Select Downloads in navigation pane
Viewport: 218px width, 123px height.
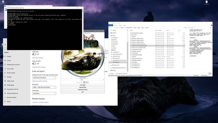pyautogui.click(x=115, y=44)
